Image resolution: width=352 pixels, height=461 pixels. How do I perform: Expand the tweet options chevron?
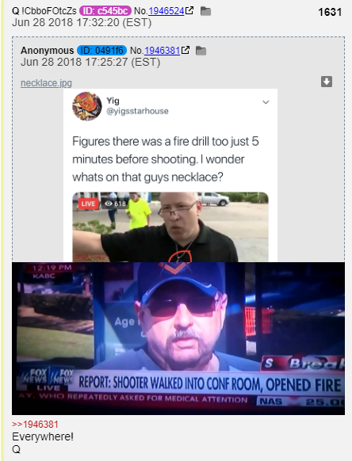pos(266,102)
